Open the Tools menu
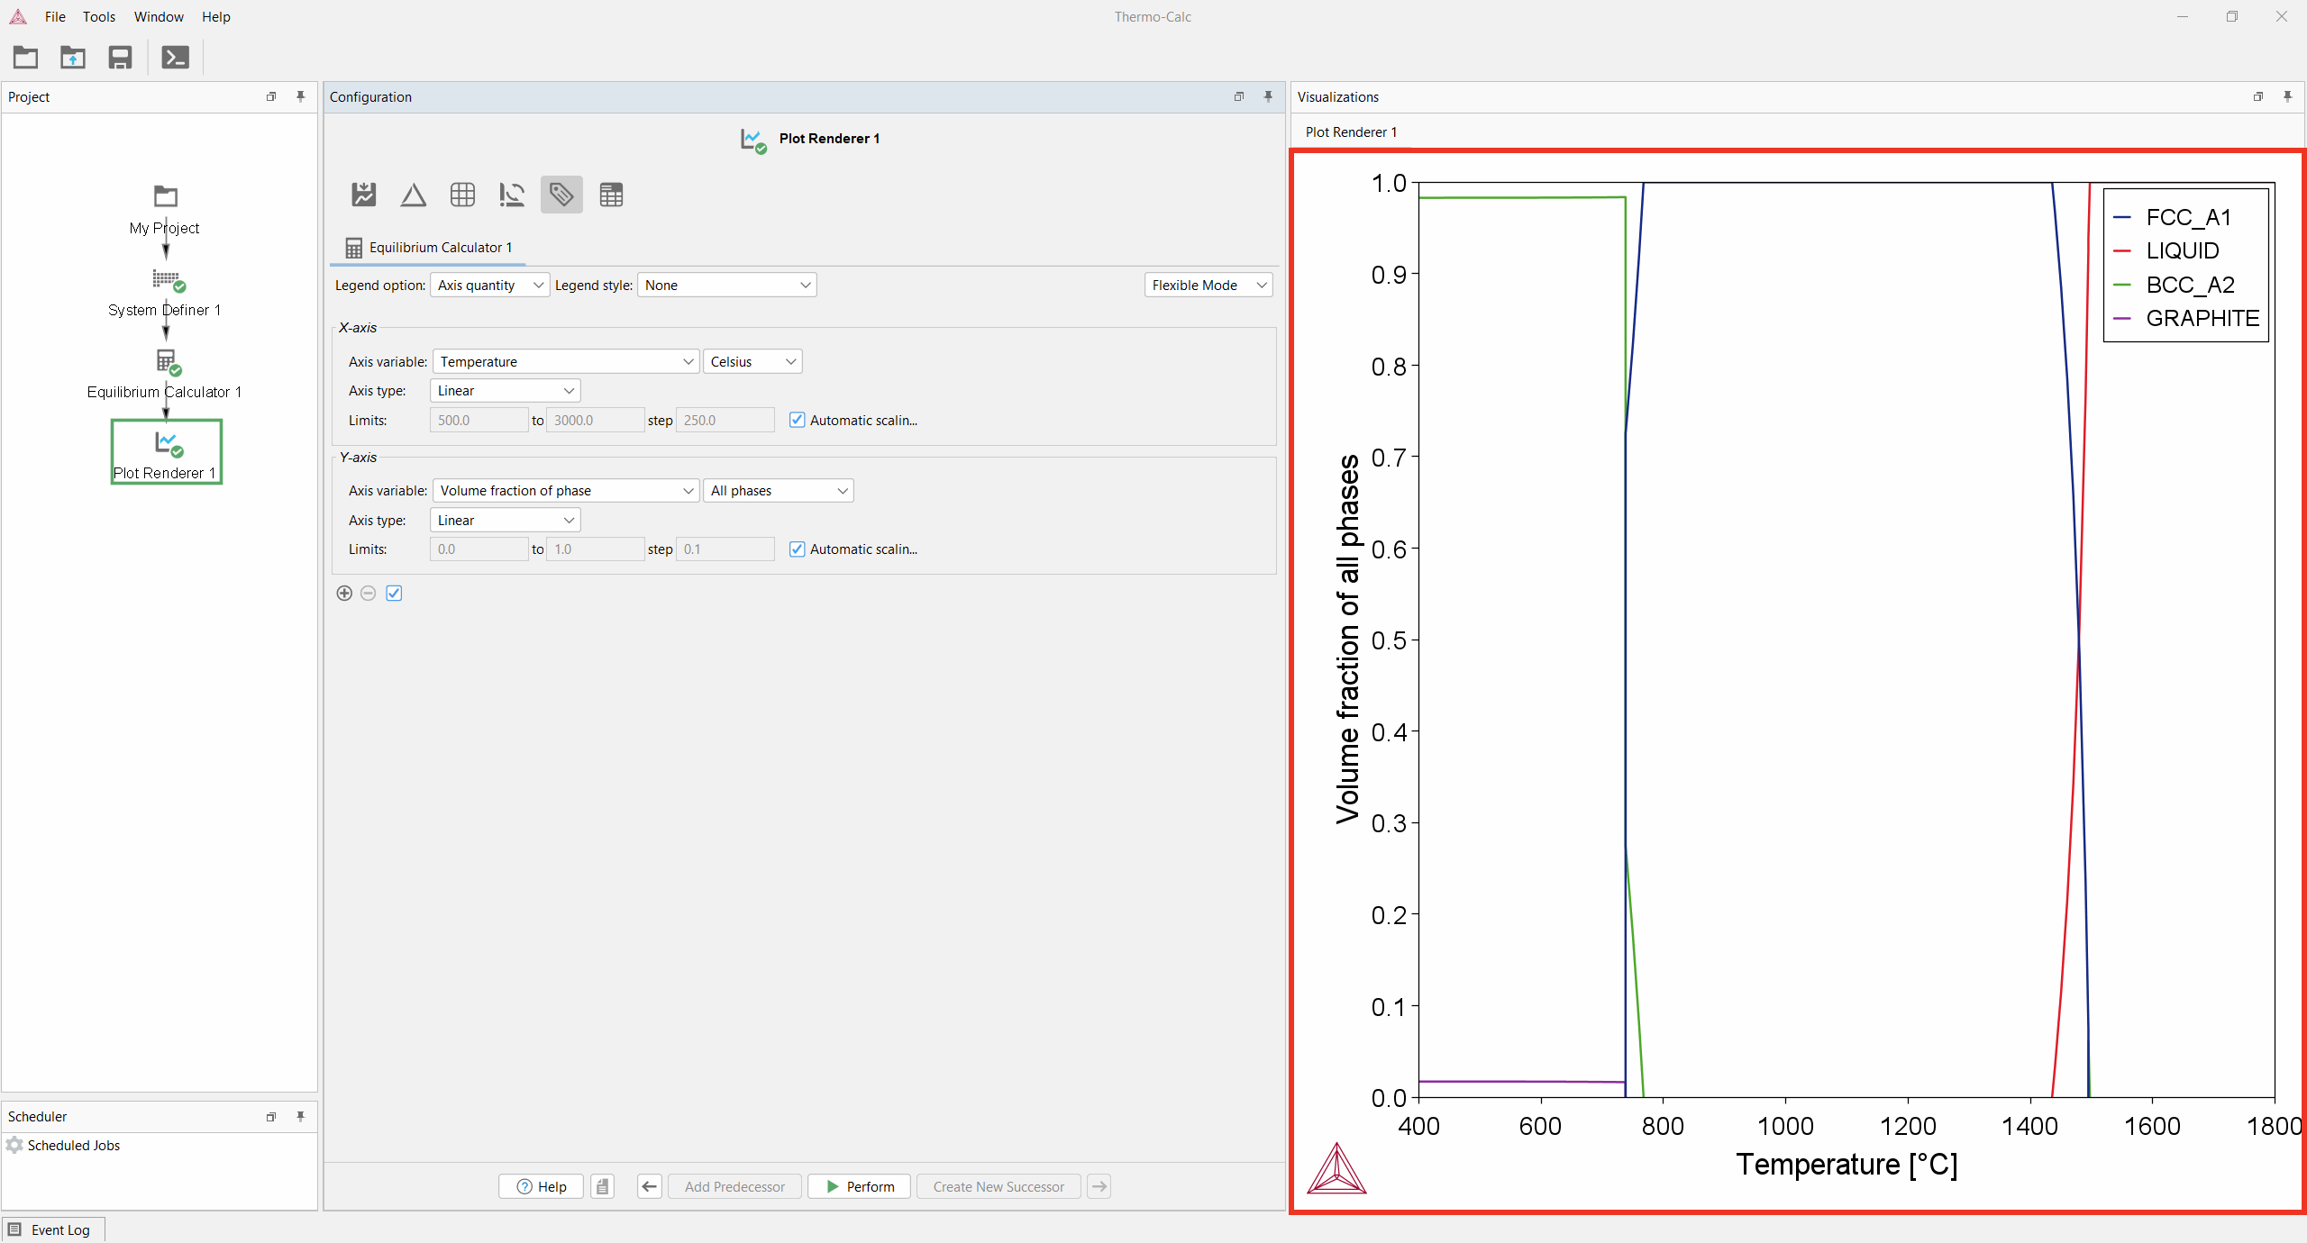 point(99,16)
